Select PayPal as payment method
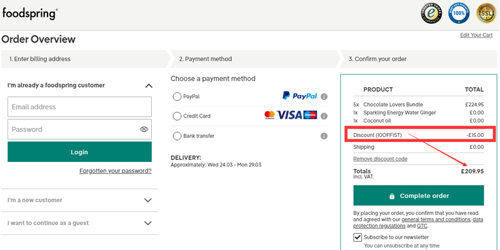Viewport: 500px width, 250px height. click(x=177, y=97)
